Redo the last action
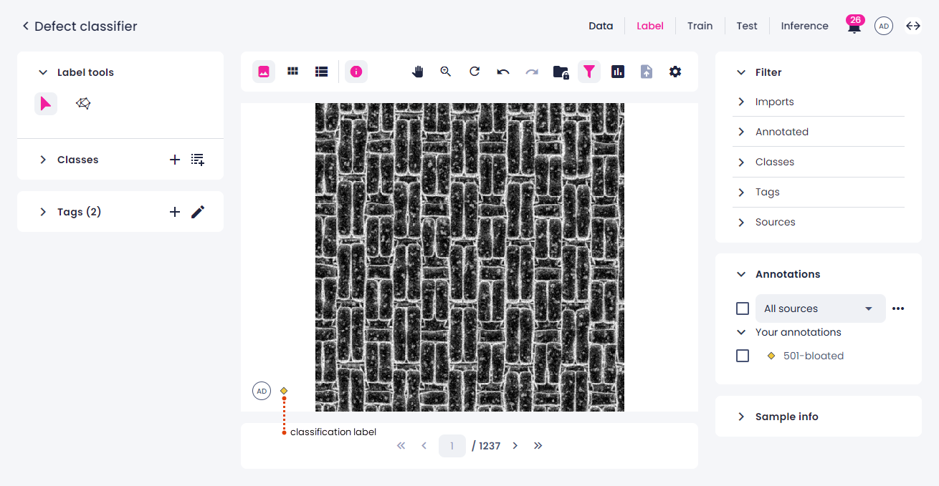This screenshot has height=486, width=939. 532,72
